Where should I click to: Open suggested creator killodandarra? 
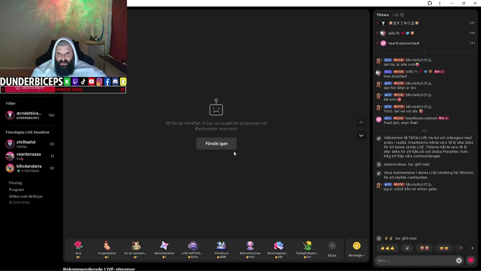coord(30,168)
